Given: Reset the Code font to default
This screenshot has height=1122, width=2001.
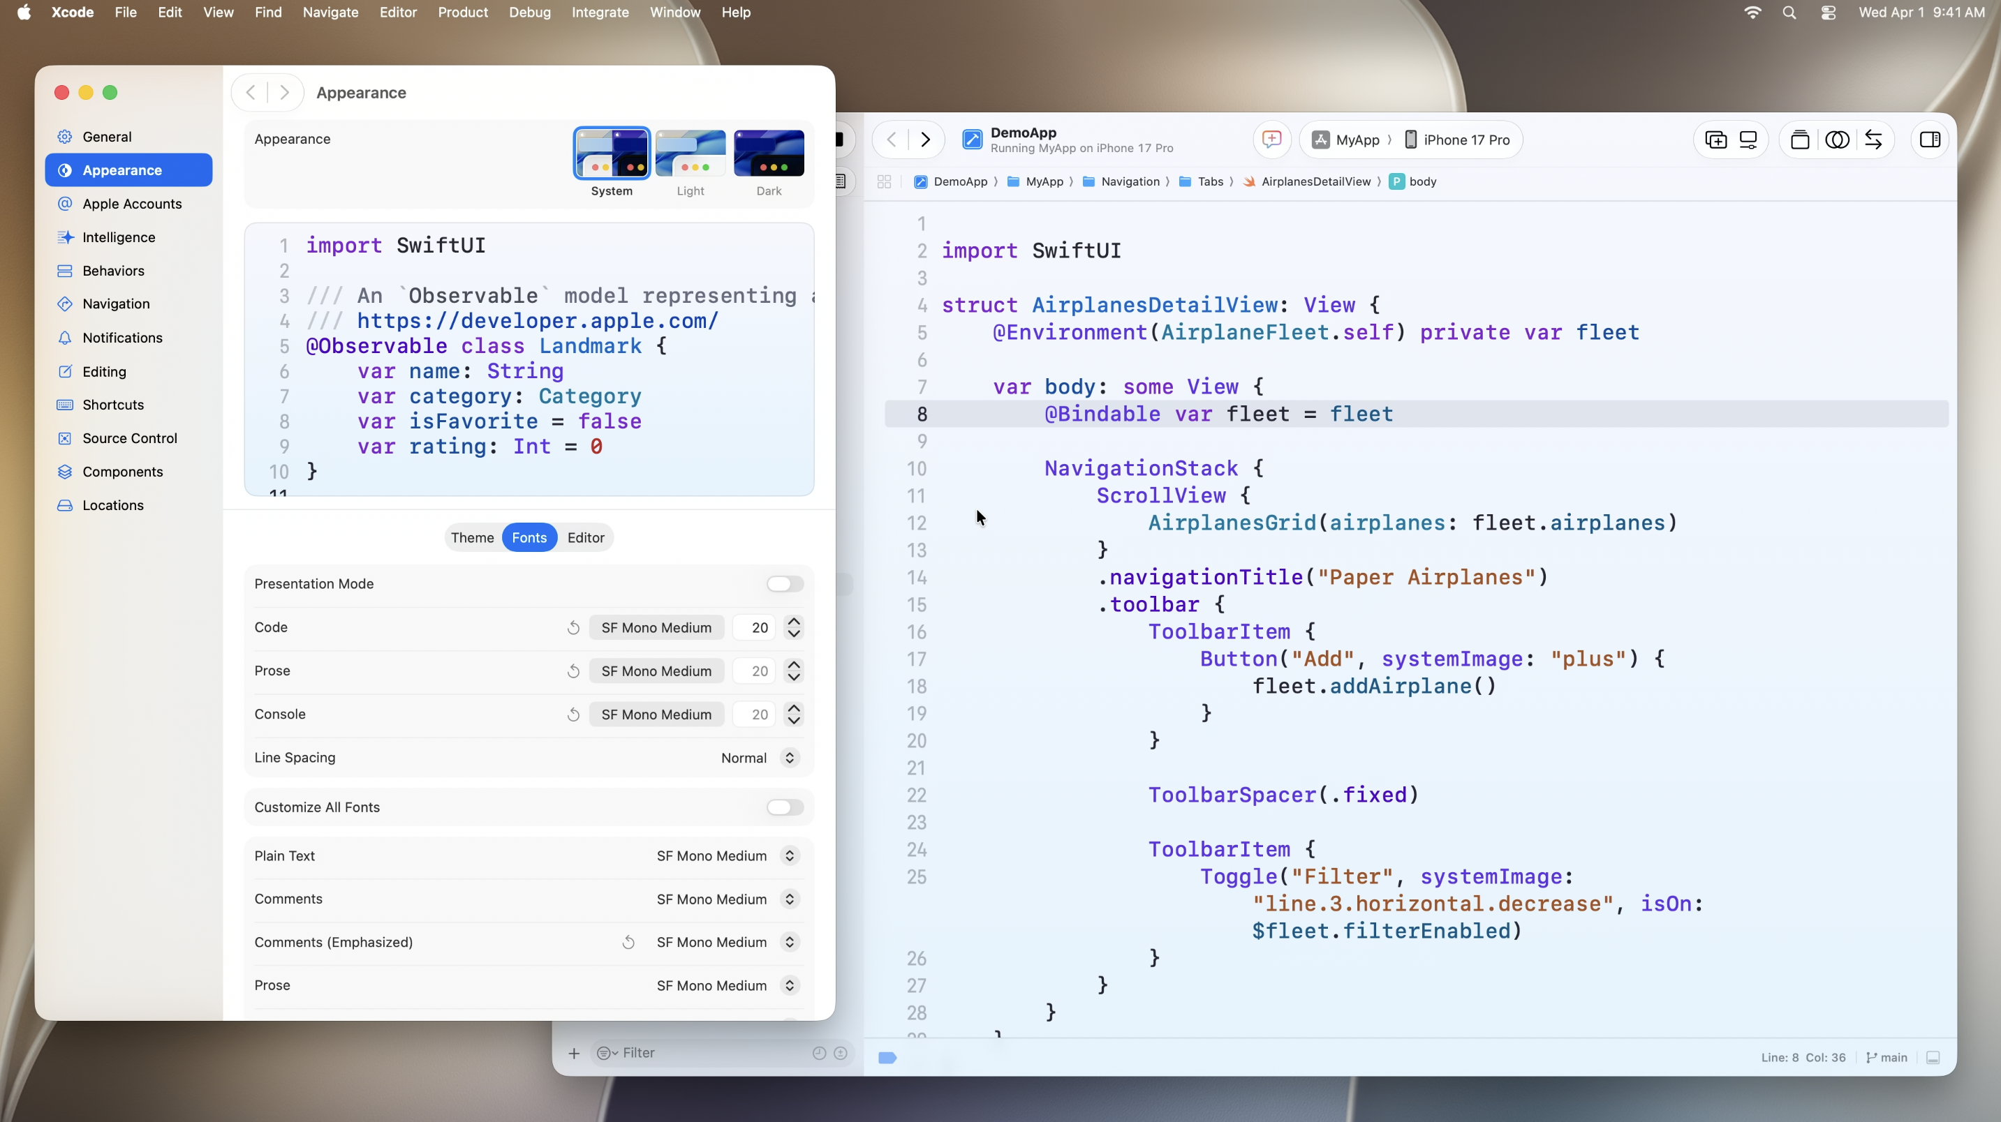Looking at the screenshot, I should [573, 627].
